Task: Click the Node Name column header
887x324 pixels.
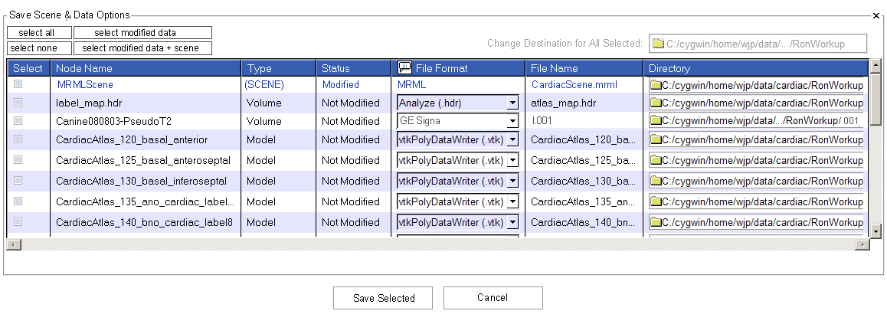Action: (x=84, y=68)
